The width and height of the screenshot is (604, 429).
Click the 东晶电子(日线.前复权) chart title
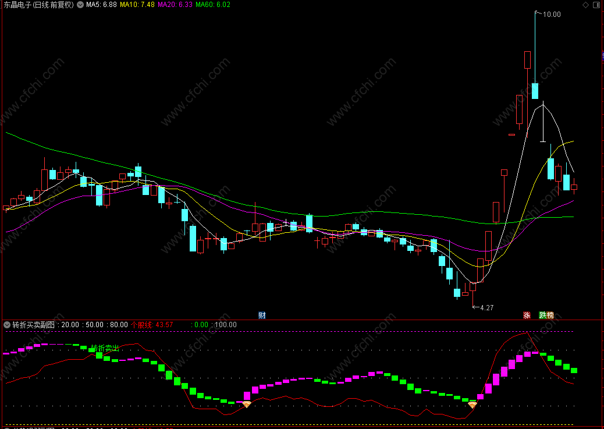point(38,5)
